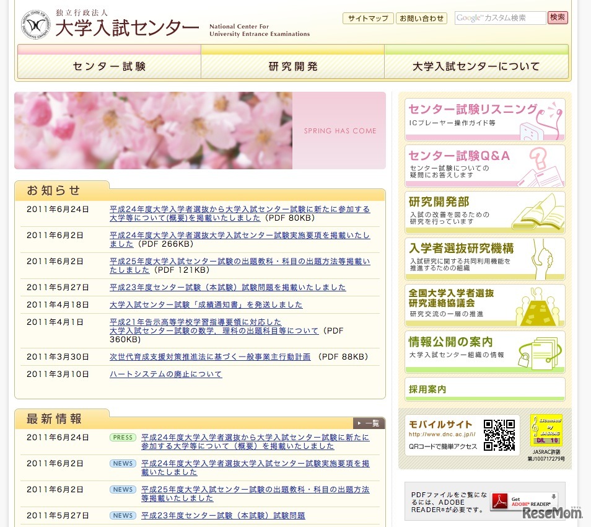Viewport: 591px width, 527px height.
Task: Switch to the 研究開発 navigation tab
Action: click(292, 66)
